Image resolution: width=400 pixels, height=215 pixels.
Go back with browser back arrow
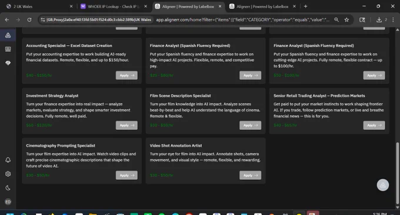(x=7, y=19)
